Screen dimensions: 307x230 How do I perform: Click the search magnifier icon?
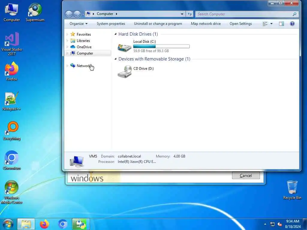(294, 14)
